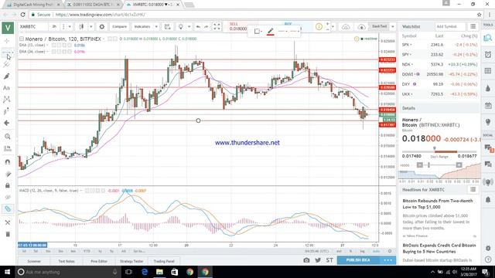Open the watchlist panel icon

[488, 38]
